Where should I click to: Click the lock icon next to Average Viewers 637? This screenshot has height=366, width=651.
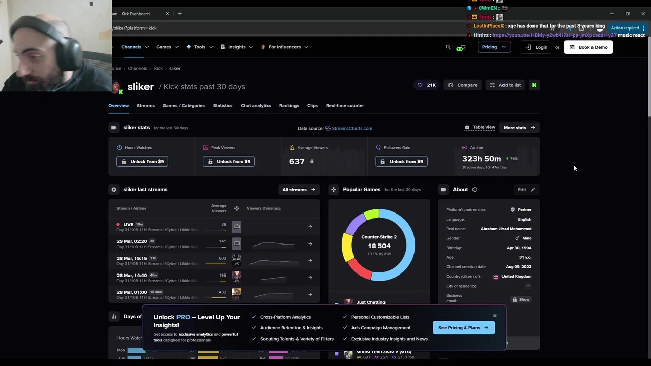(312, 161)
